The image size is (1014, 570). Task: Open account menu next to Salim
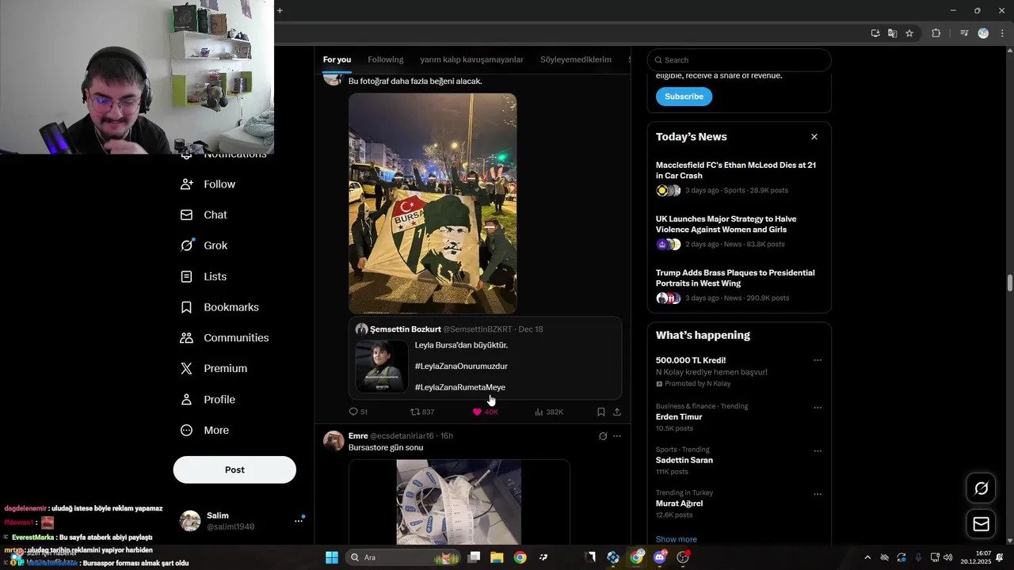[x=299, y=520]
